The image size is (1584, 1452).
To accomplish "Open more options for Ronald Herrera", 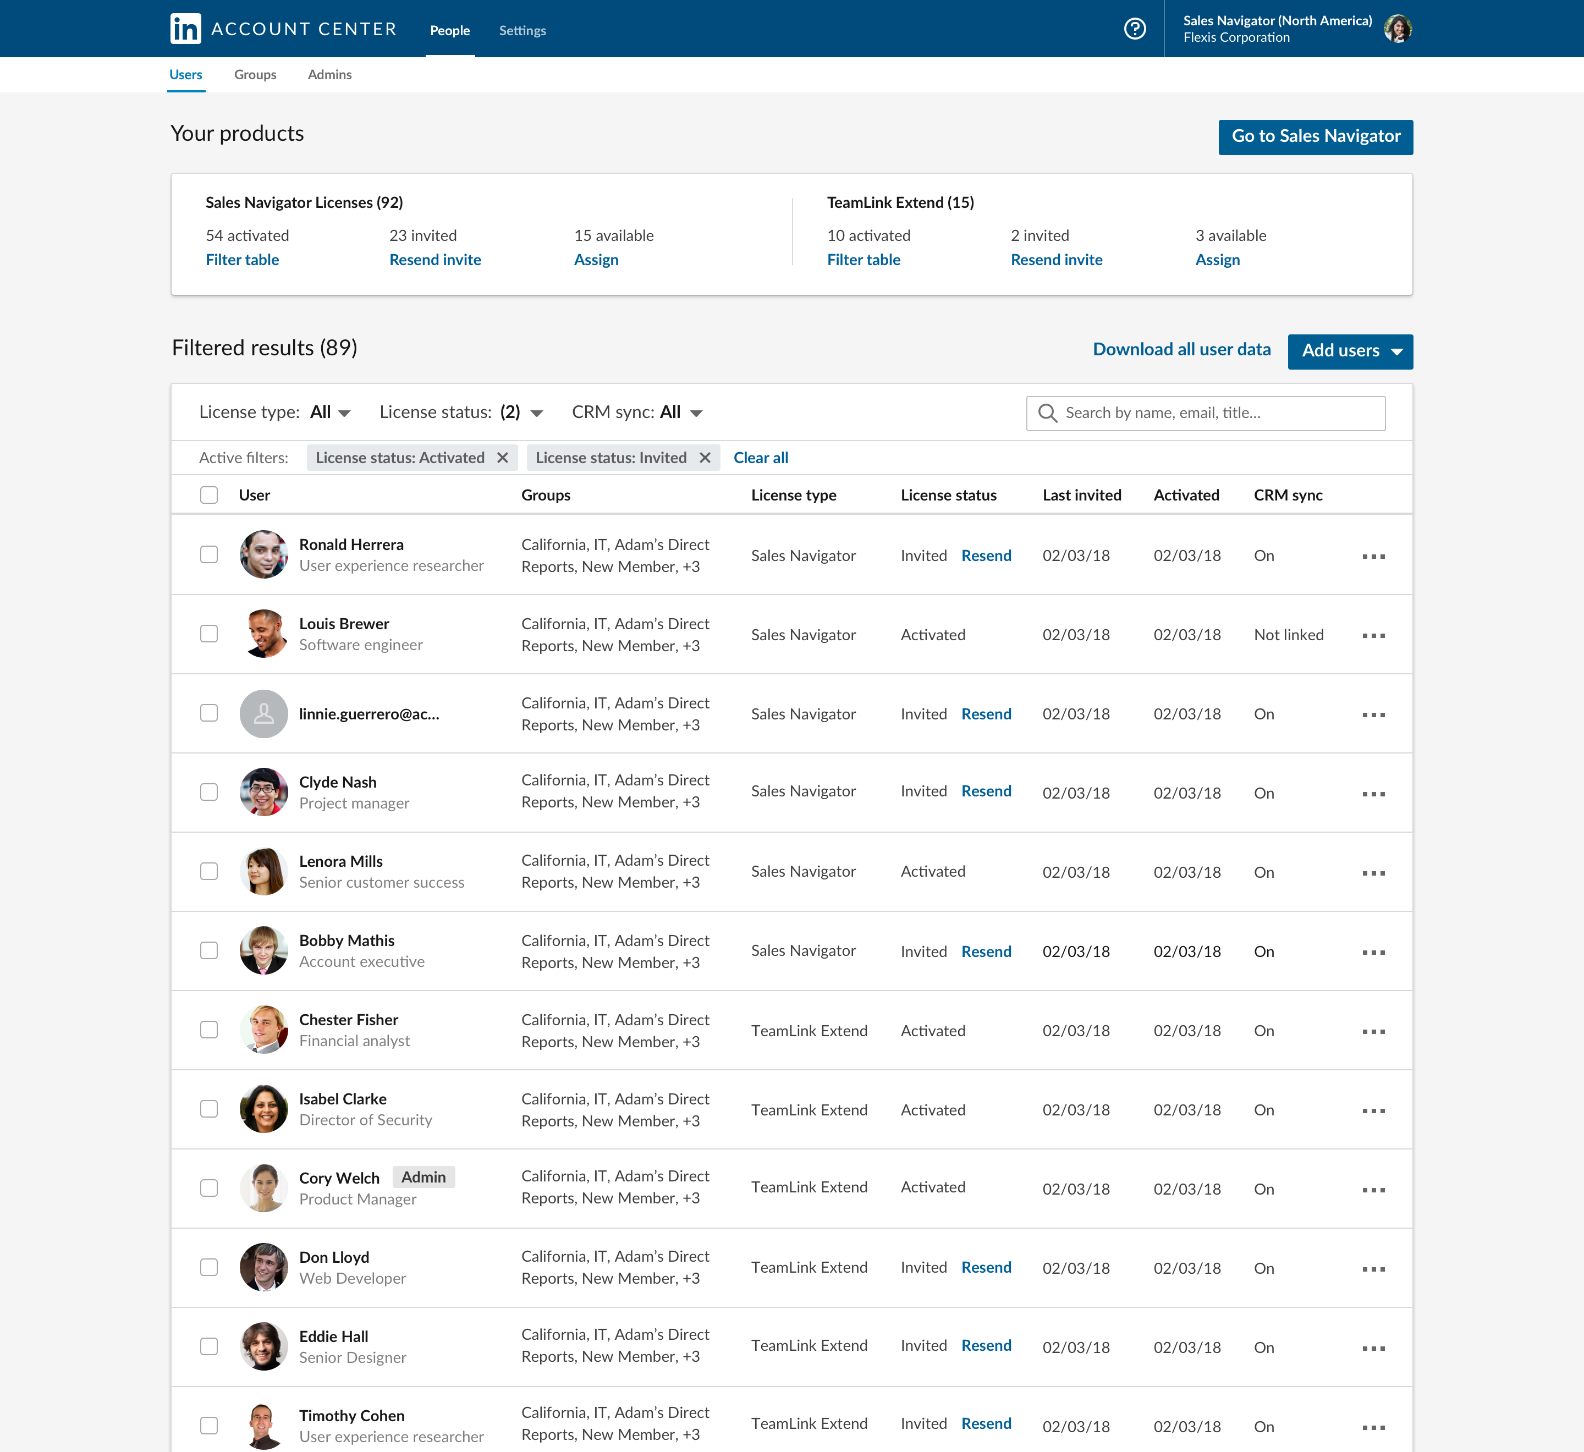I will (x=1373, y=556).
